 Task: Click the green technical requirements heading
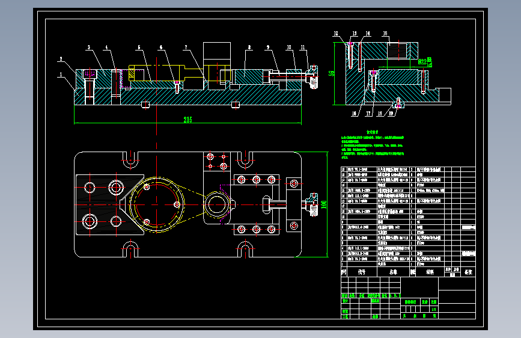click(373, 132)
